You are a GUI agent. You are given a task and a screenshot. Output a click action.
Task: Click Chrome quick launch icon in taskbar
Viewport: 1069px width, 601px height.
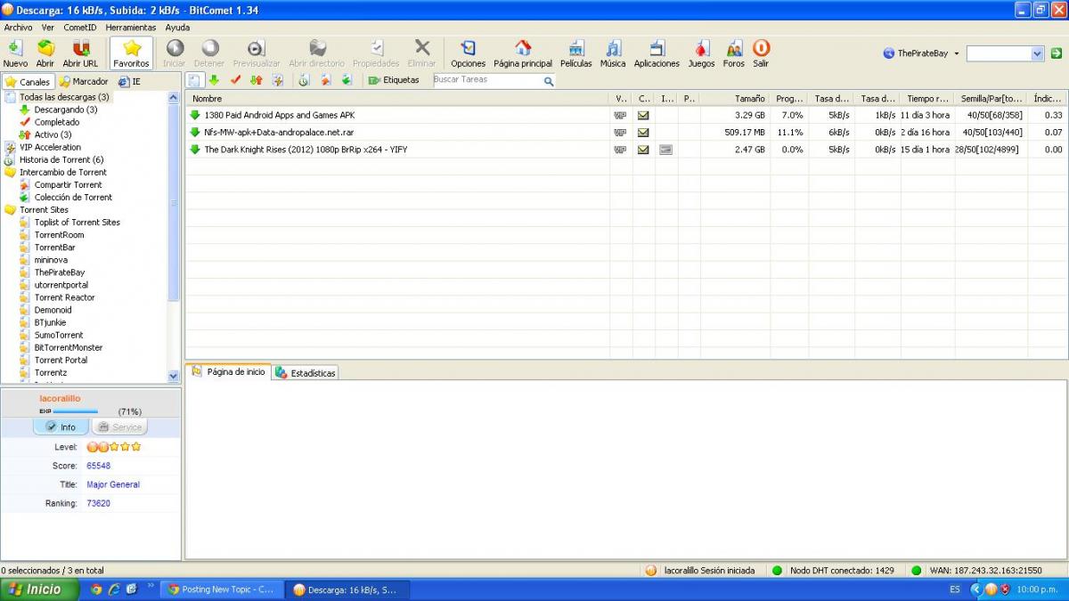pos(96,589)
